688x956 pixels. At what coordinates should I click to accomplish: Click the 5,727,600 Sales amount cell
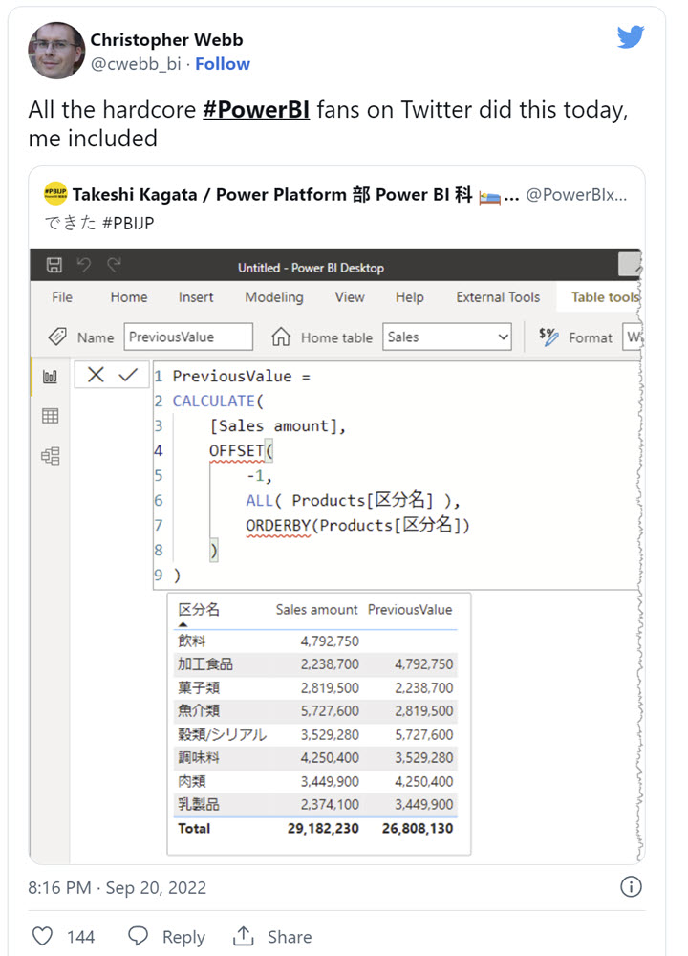tap(330, 711)
